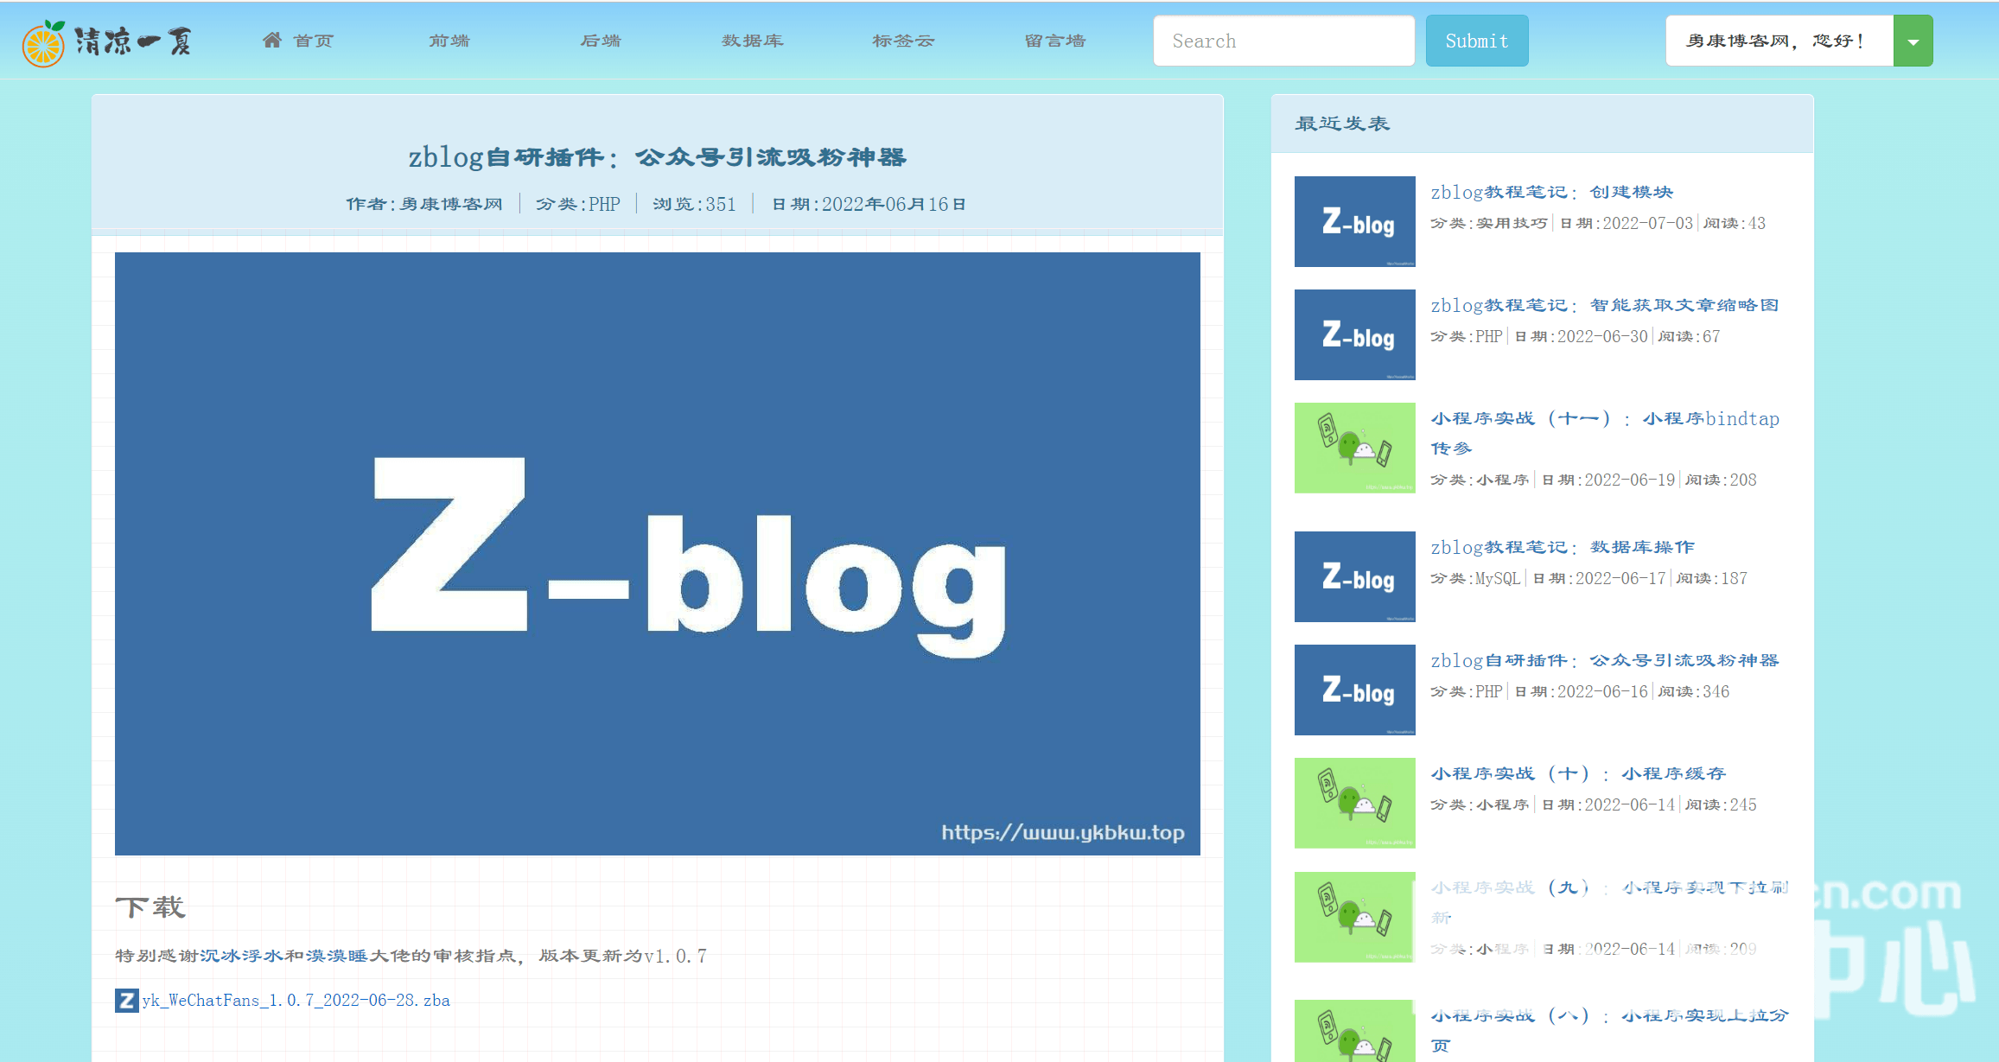This screenshot has width=1999, height=1062.
Task: Click 分类:MySQL under the 数据库操作 article
Action: (x=1475, y=578)
